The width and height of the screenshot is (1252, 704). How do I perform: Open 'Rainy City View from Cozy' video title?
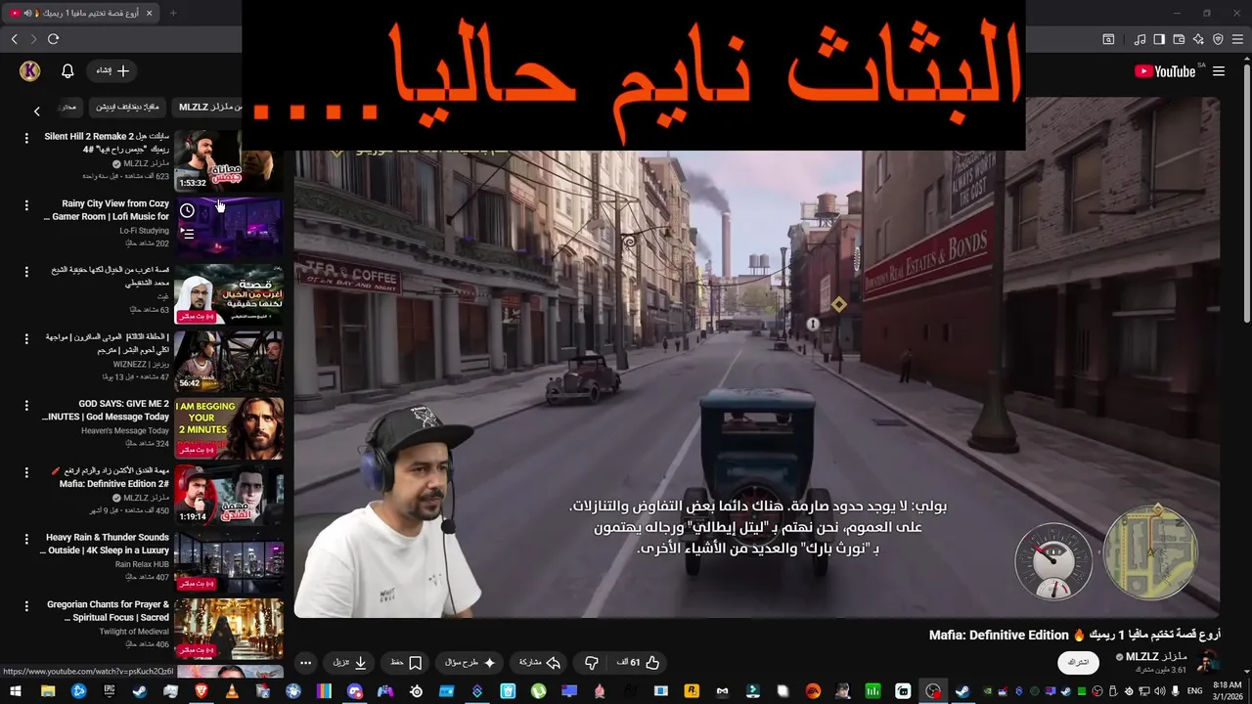[x=108, y=210]
